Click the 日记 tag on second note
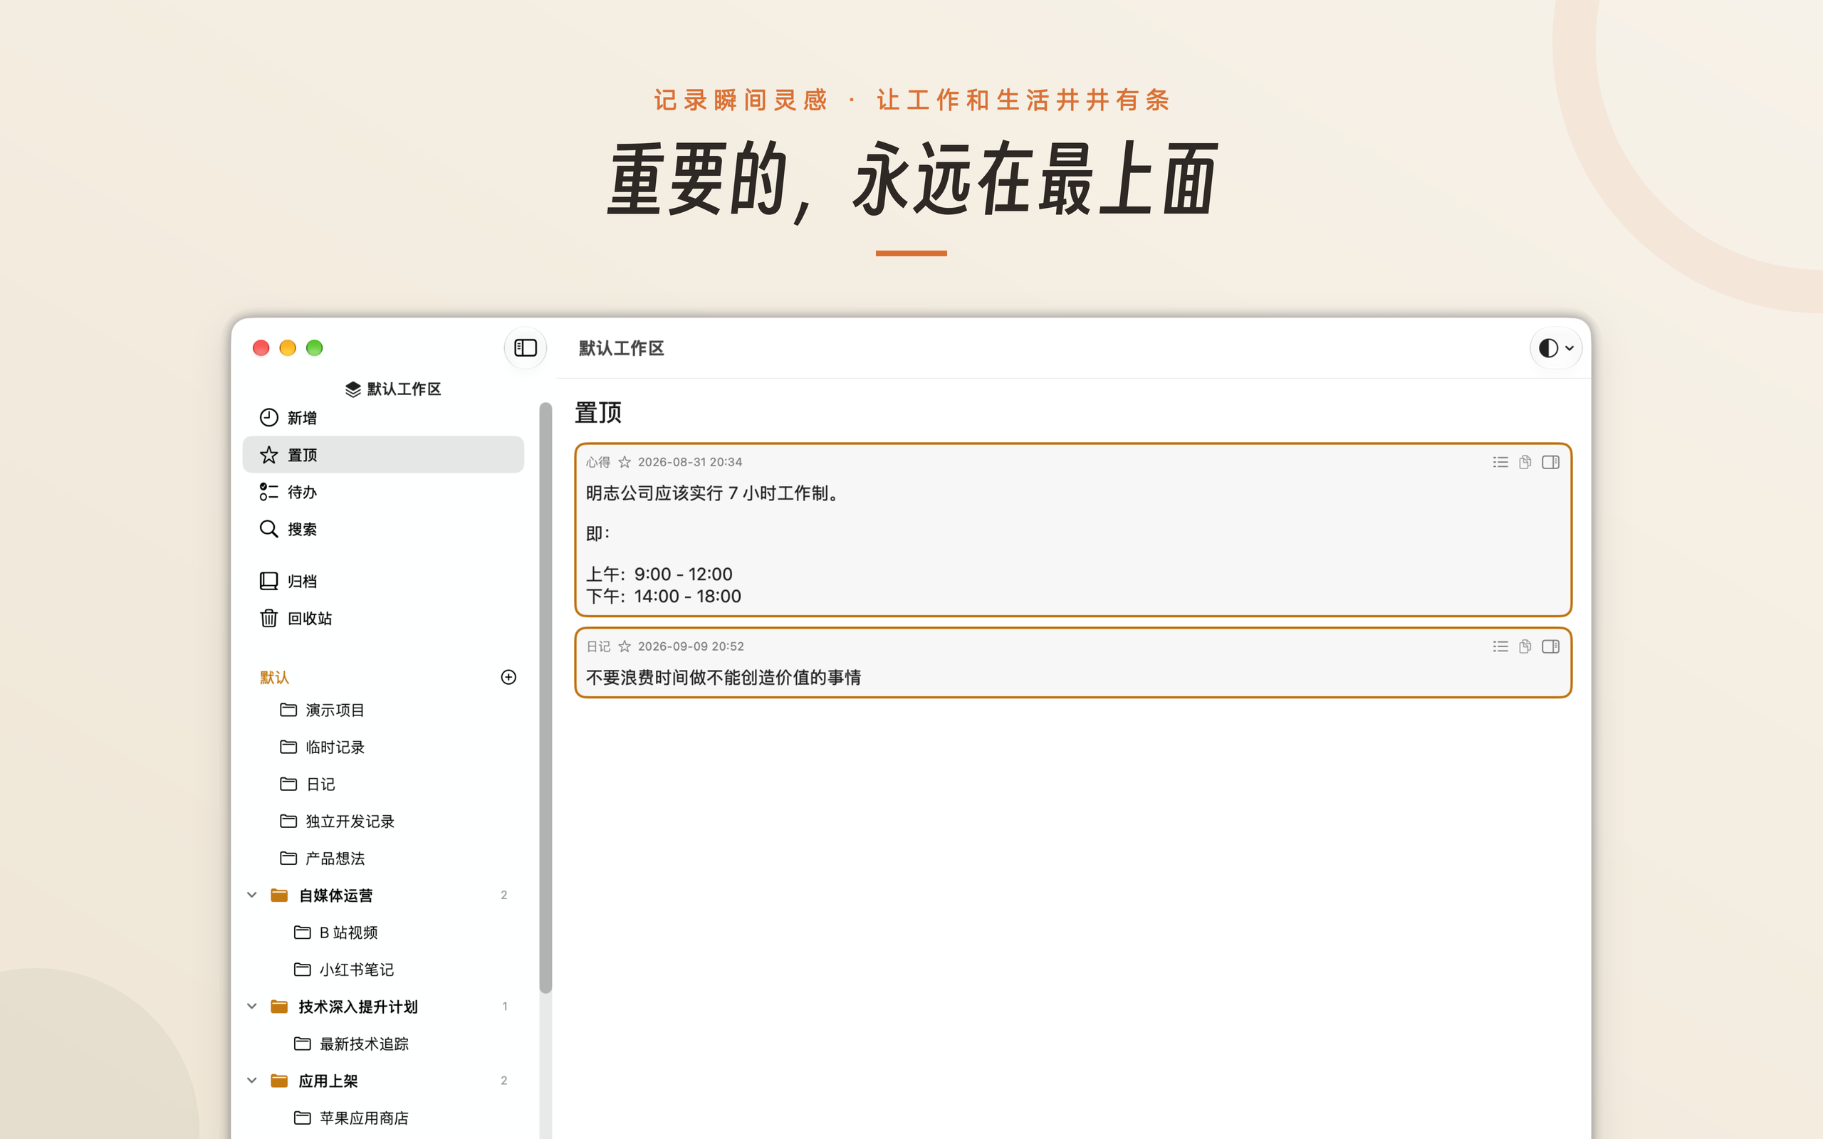Image resolution: width=1823 pixels, height=1139 pixels. [x=598, y=646]
